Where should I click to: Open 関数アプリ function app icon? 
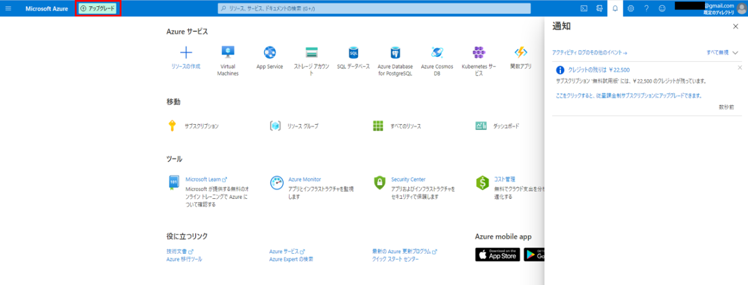(520, 52)
